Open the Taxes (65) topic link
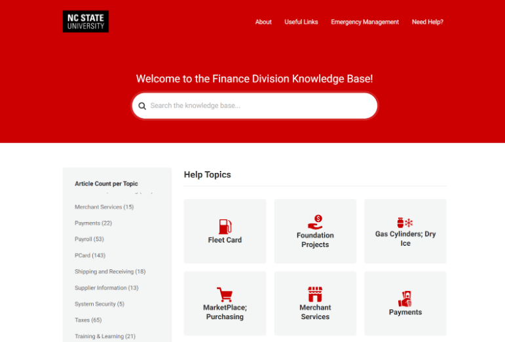Screen dimensions: 505x342 [x=88, y=320]
